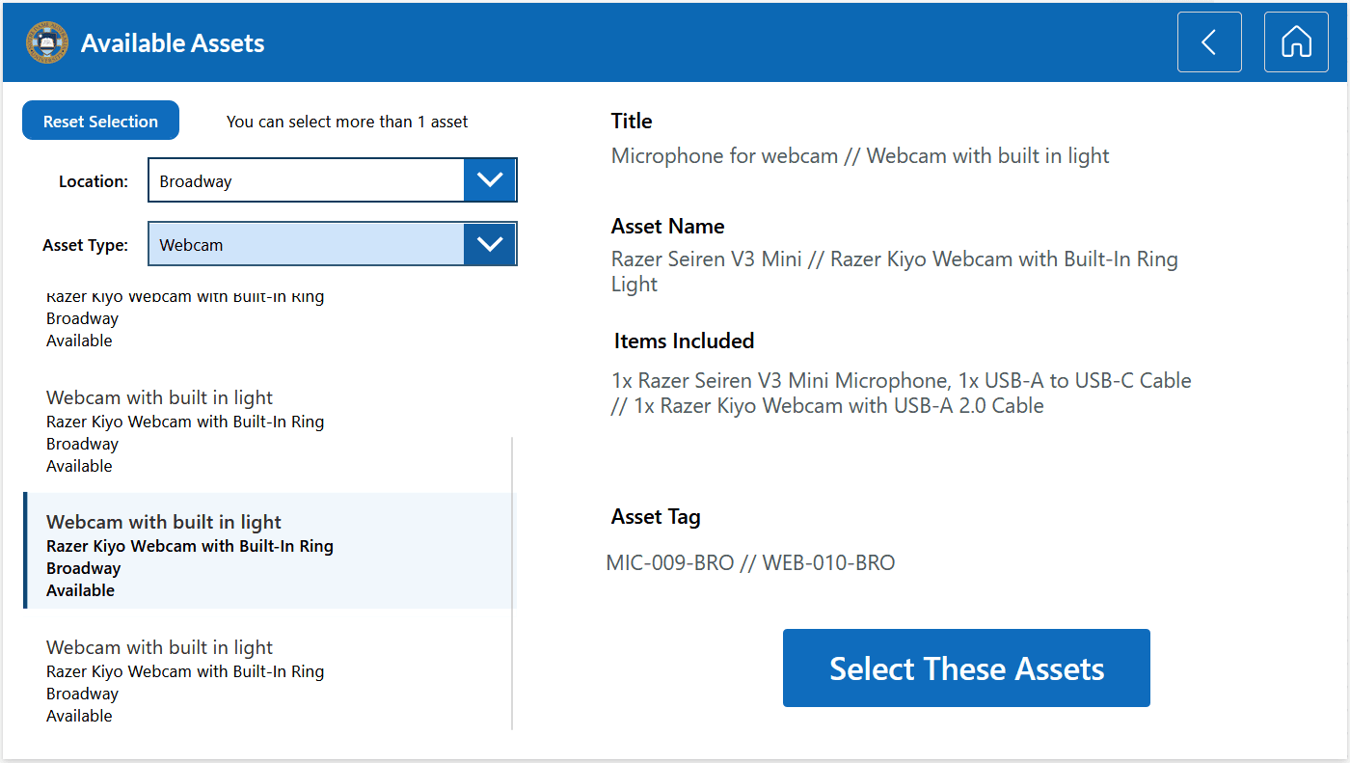The width and height of the screenshot is (1350, 763).
Task: Click the Asset Name value Razer Seiren V3 Mini
Action: click(x=893, y=271)
